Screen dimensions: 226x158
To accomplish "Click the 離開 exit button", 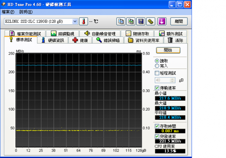I will [179, 21].
